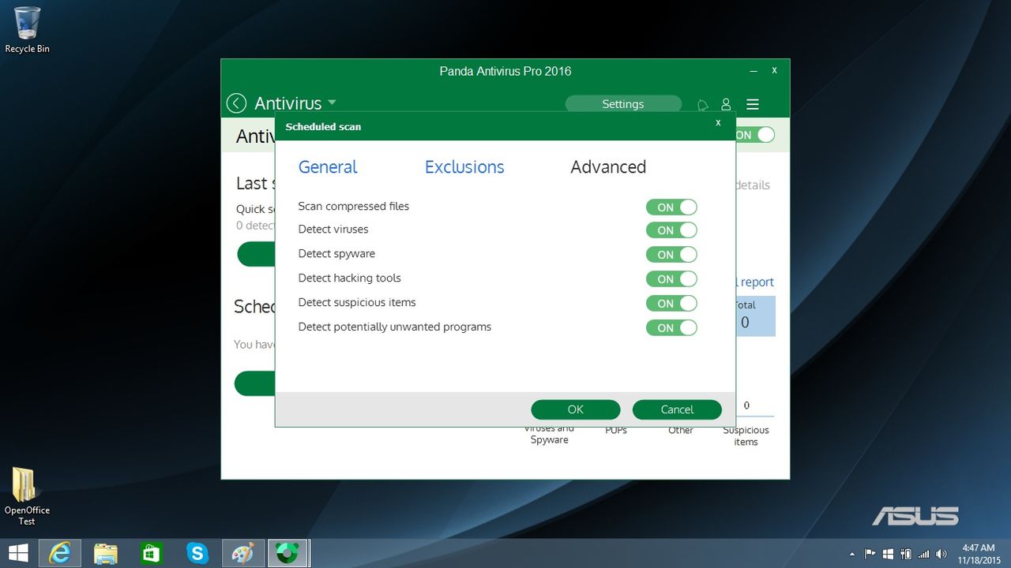Toggle the Antivirus ON switch in main window

756,135
